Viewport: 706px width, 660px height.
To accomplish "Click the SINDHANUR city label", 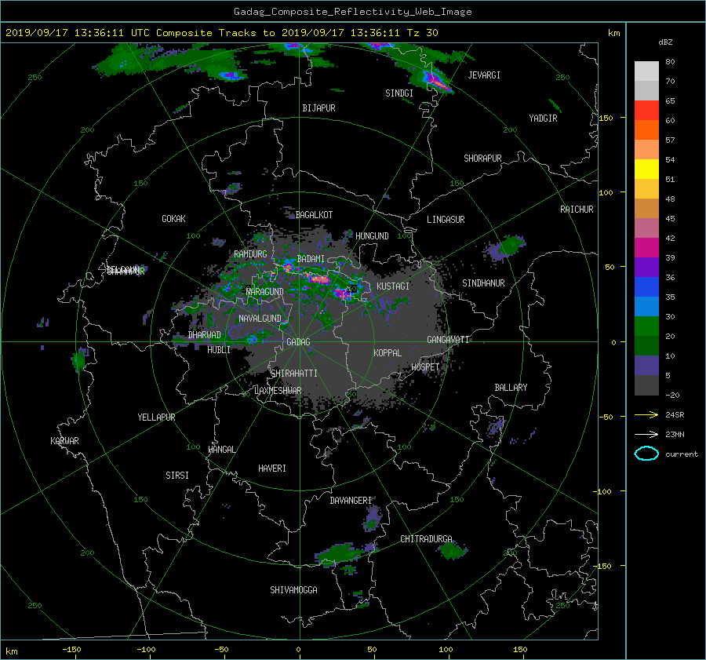I will click(x=483, y=283).
